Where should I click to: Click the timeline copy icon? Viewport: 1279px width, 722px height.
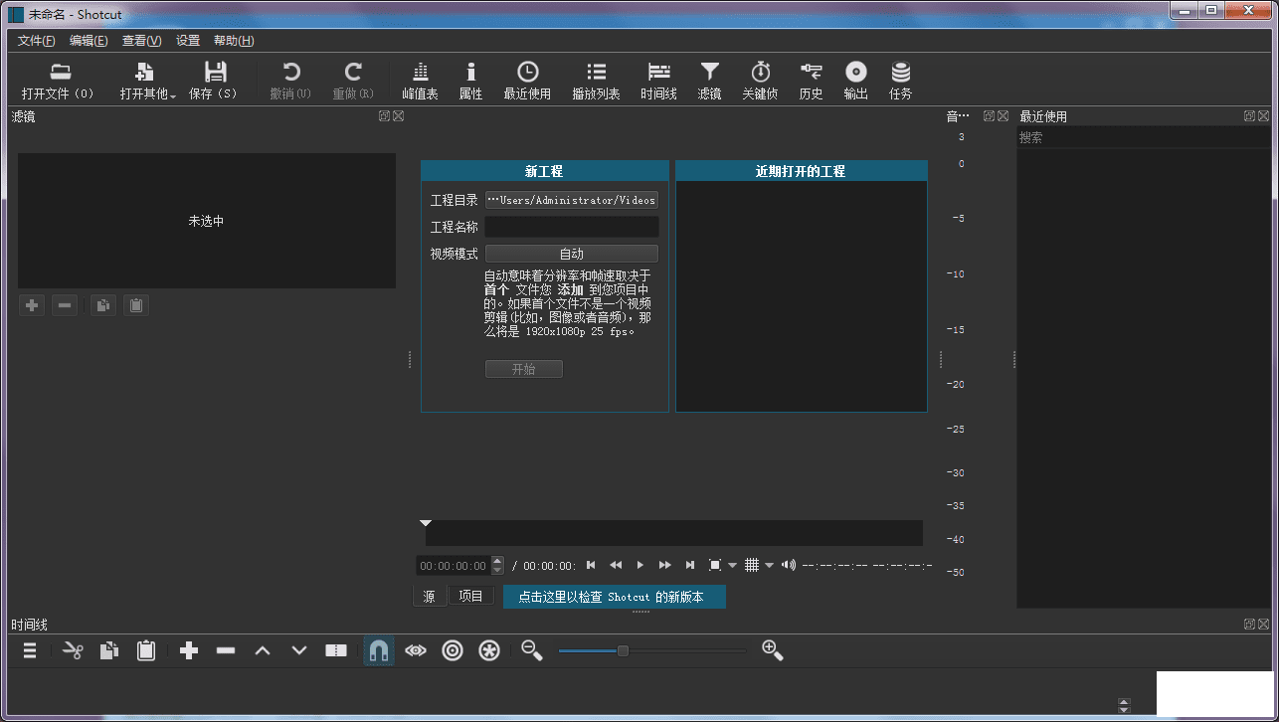click(x=109, y=651)
